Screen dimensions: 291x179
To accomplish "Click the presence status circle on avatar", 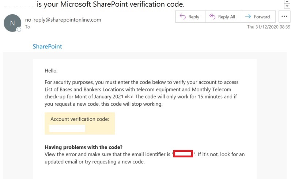I will [19, 29].
